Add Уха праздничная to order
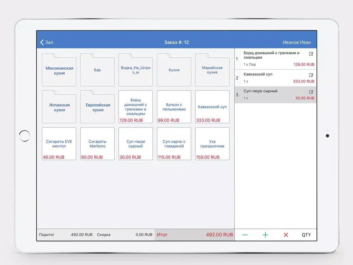 coord(212,144)
